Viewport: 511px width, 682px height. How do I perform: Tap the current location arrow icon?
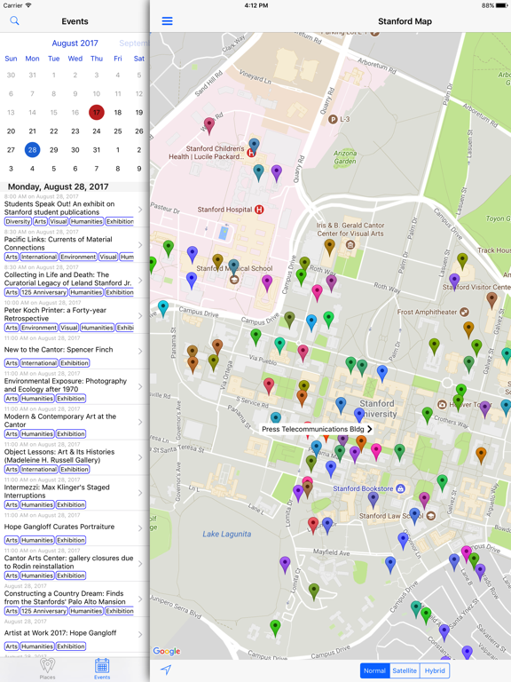point(166,670)
